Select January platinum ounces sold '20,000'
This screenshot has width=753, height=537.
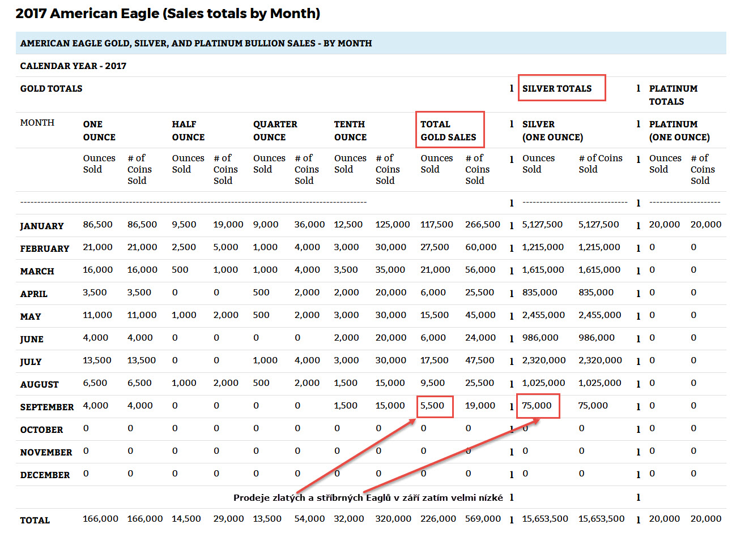pos(664,225)
